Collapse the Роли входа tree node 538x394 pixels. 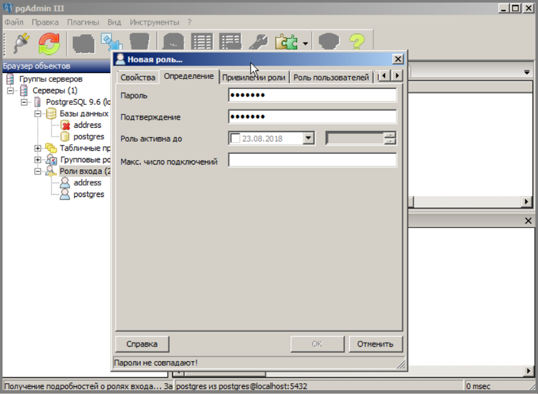(x=38, y=171)
